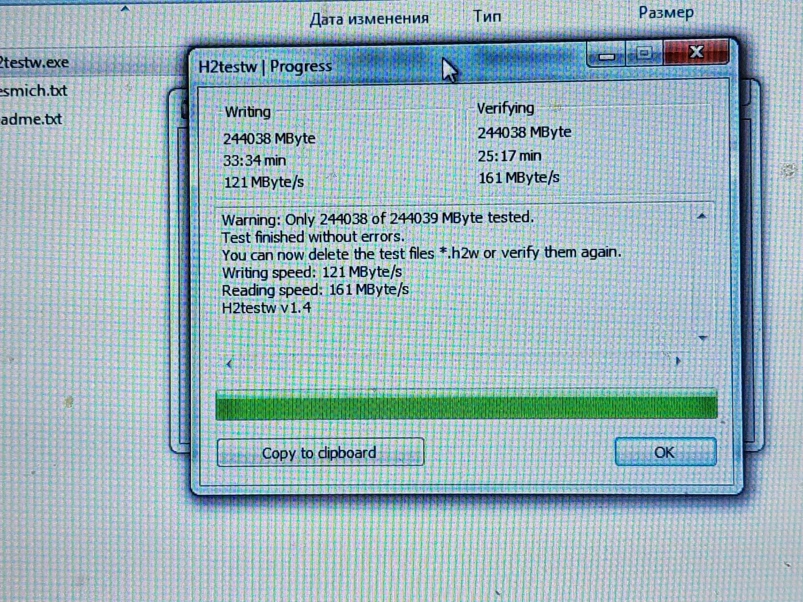Select the liesmich.txt file
Image resolution: width=803 pixels, height=602 pixels.
click(33, 91)
